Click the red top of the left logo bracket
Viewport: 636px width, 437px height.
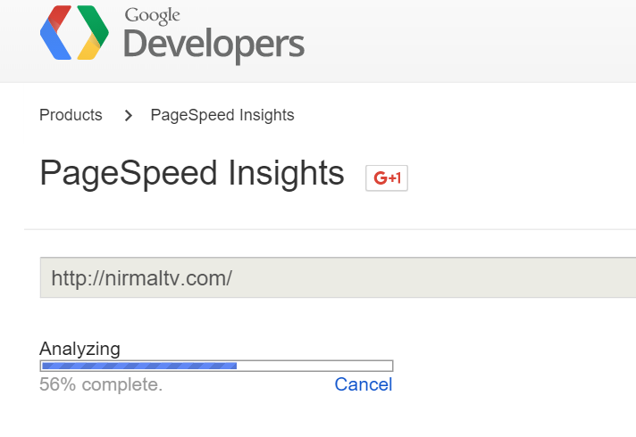click(x=60, y=14)
